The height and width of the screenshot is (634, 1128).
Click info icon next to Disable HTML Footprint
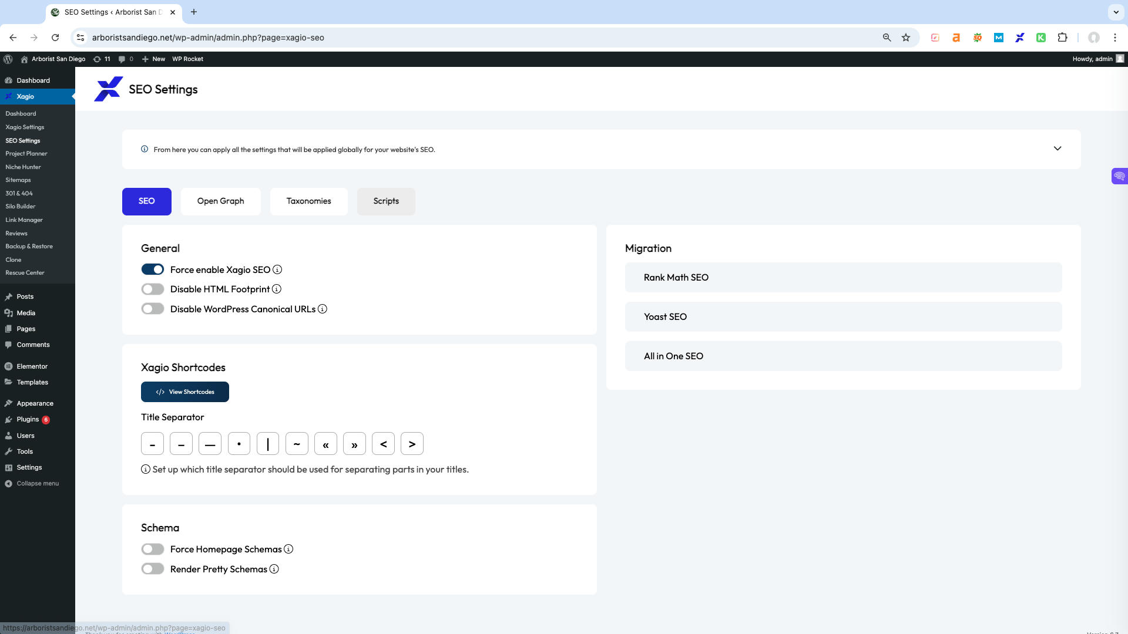[277, 289]
